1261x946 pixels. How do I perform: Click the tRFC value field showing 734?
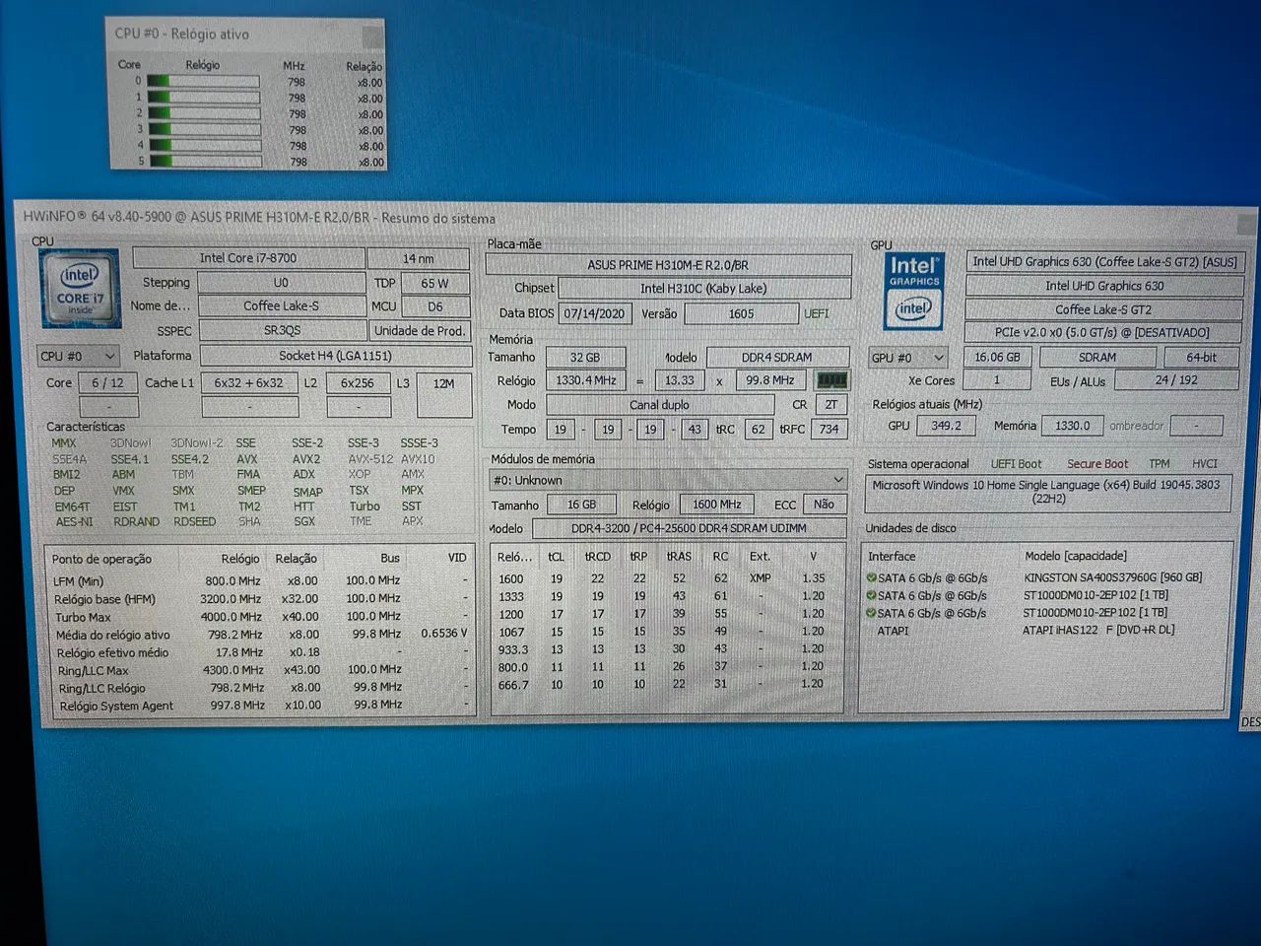pos(829,430)
